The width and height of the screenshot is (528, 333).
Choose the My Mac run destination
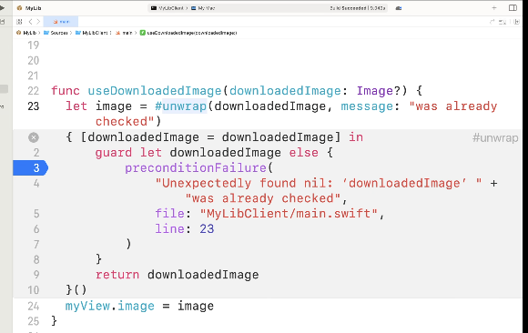point(203,8)
